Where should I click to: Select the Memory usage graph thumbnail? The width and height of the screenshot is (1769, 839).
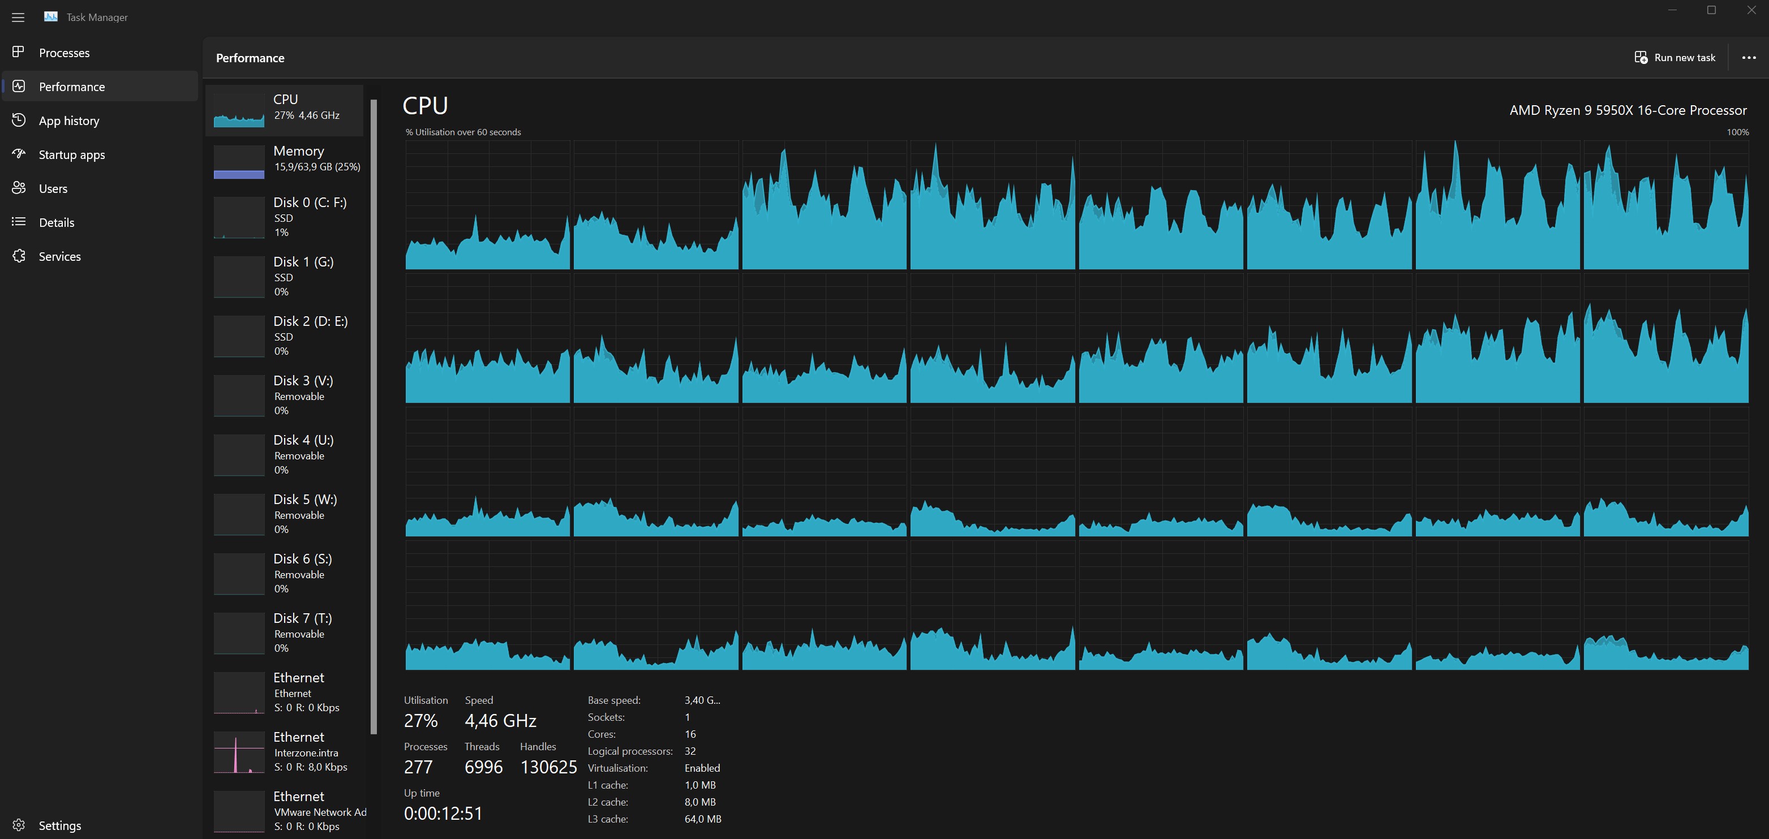239,162
